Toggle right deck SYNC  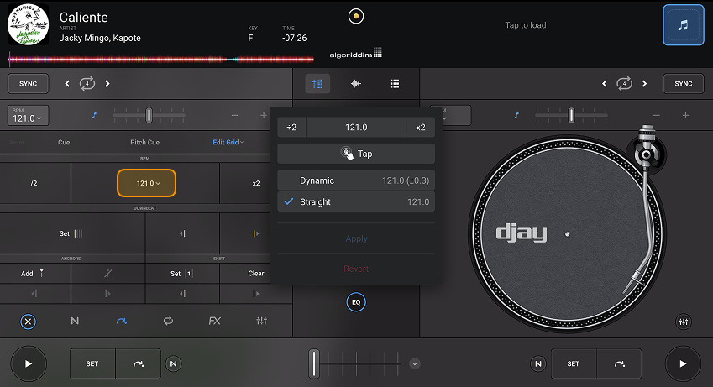pos(684,84)
